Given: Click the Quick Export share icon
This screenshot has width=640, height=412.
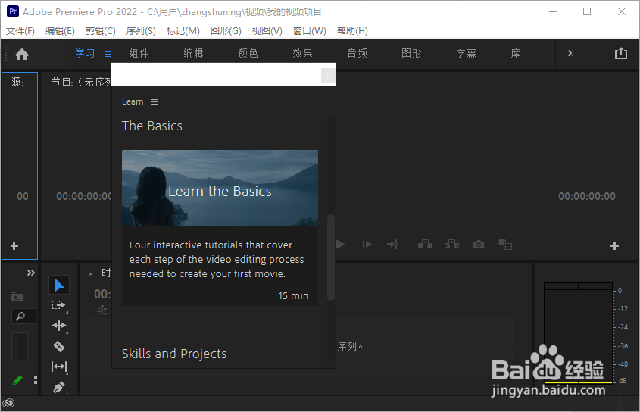Looking at the screenshot, I should (621, 53).
